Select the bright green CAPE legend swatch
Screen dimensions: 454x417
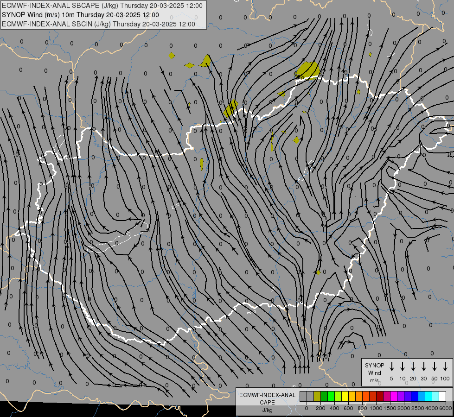[331, 396]
